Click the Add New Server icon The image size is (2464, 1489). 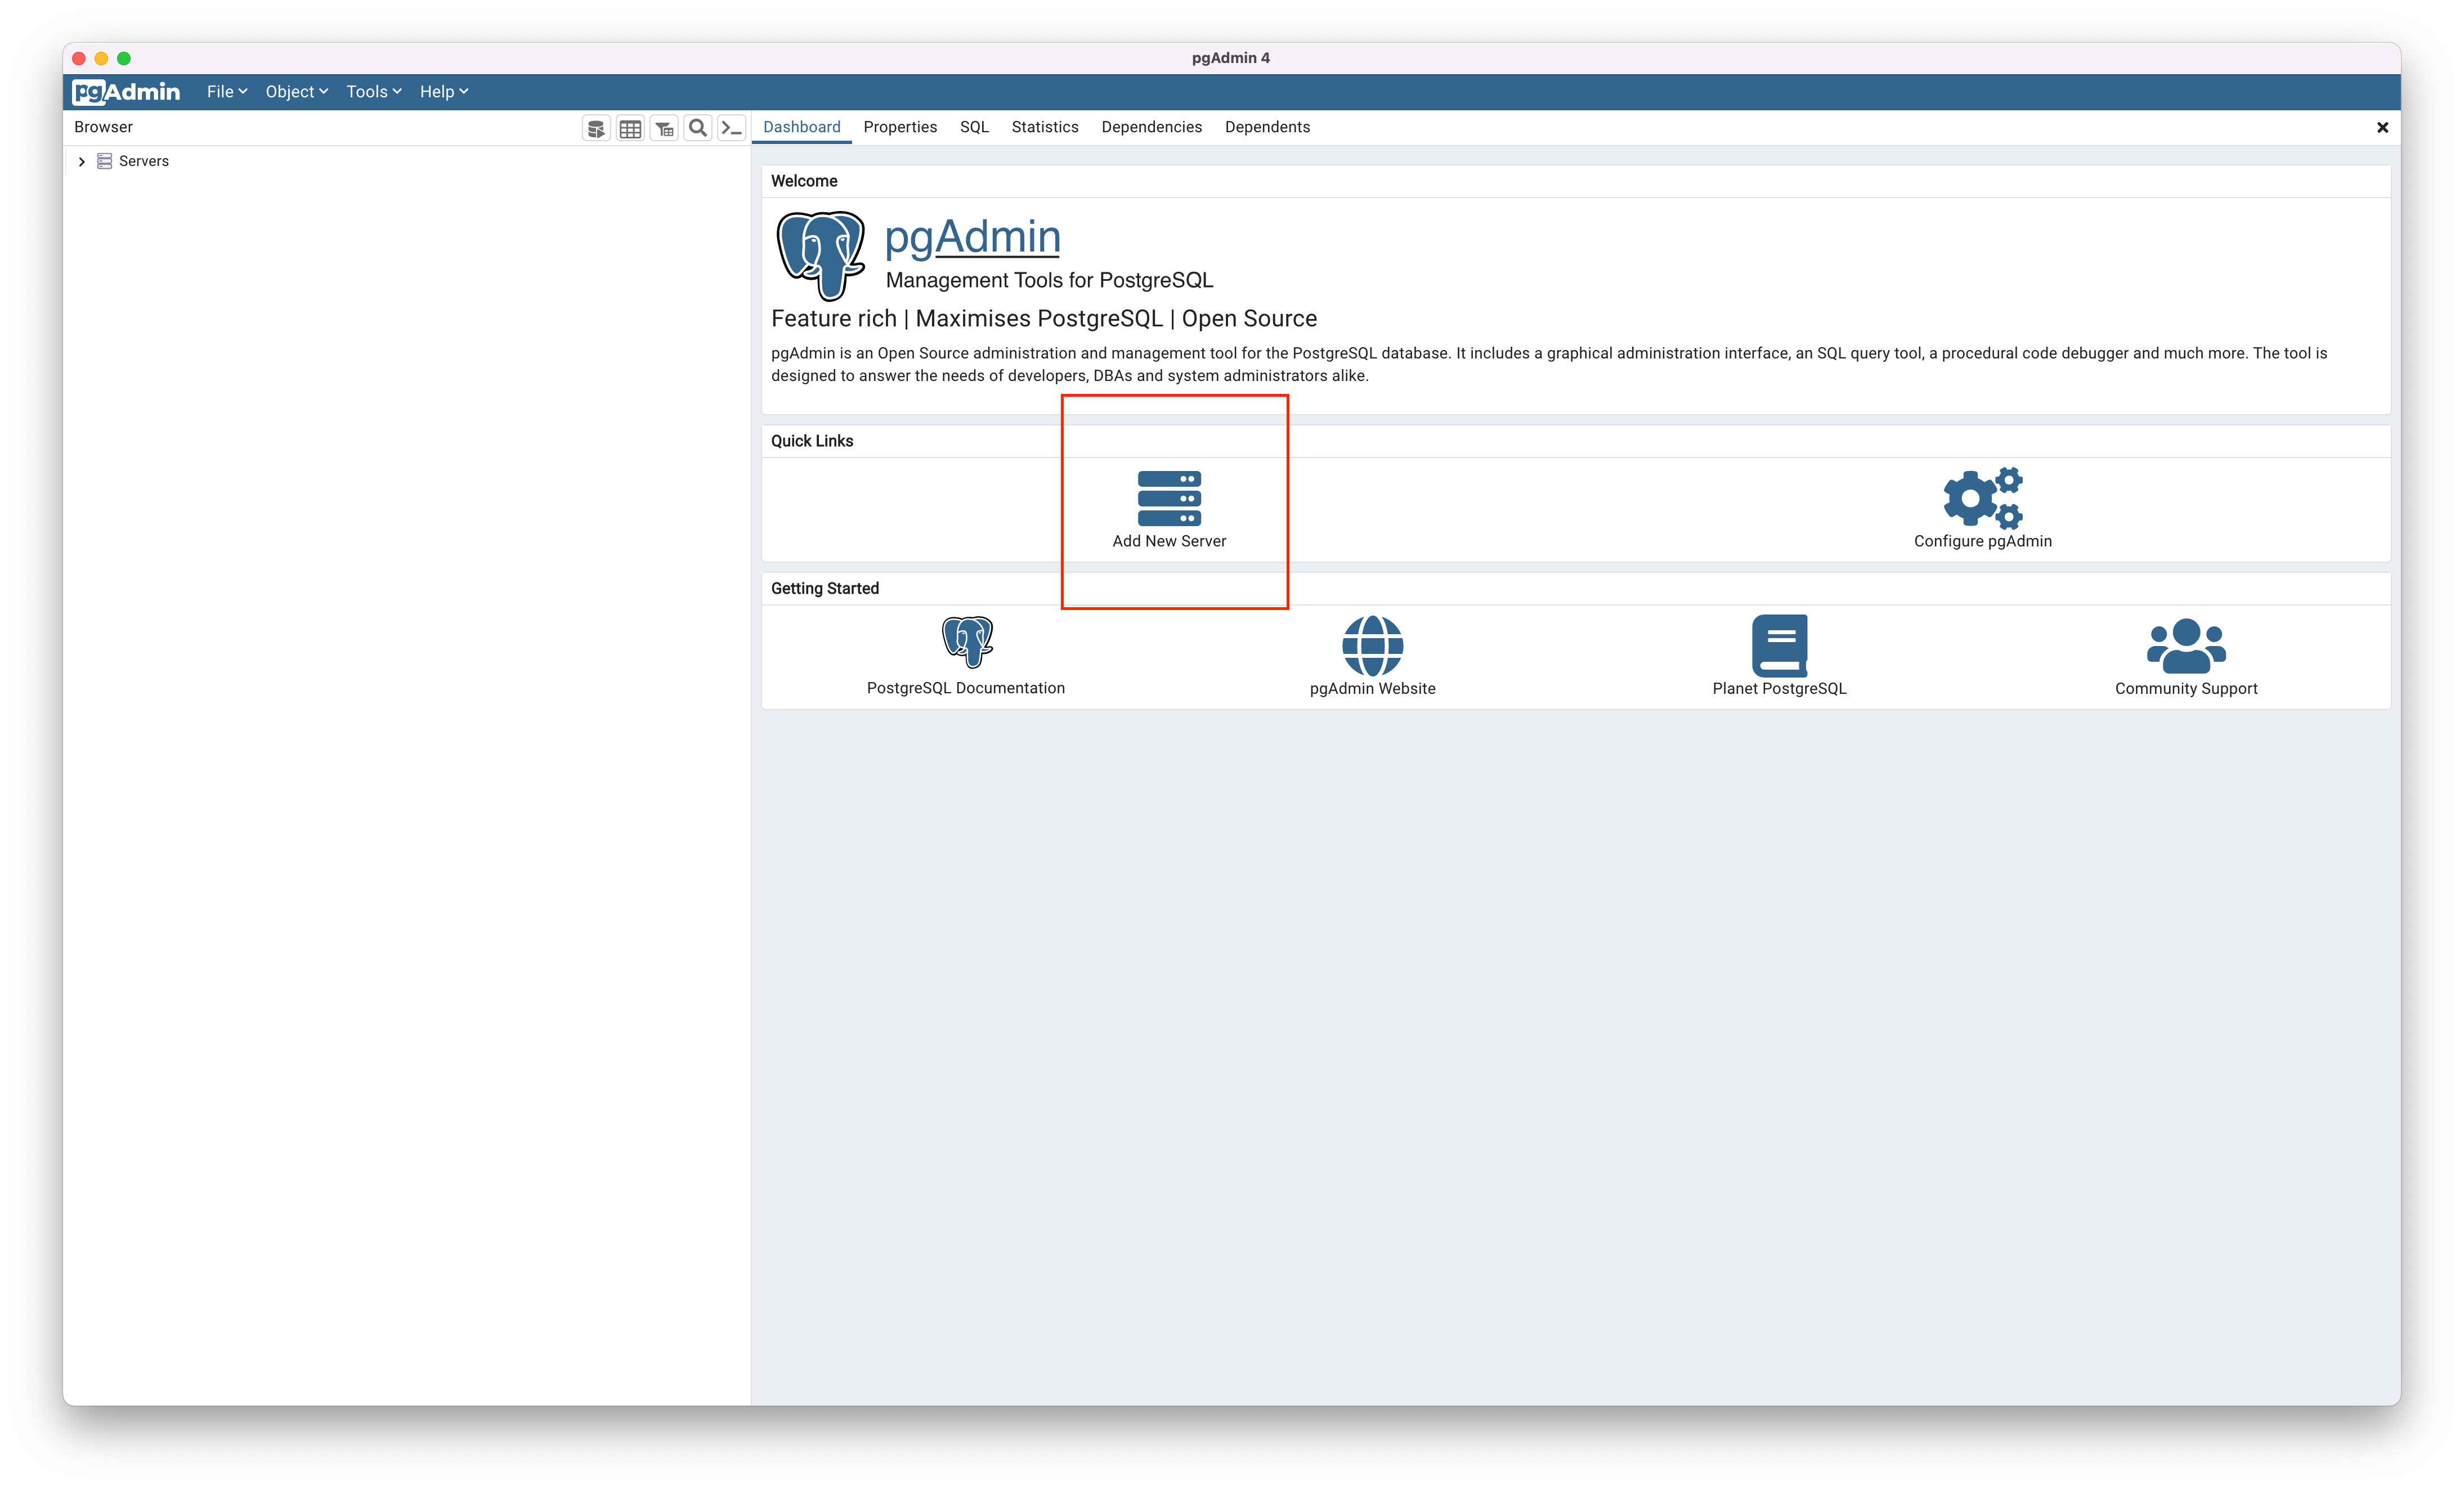coord(1169,498)
